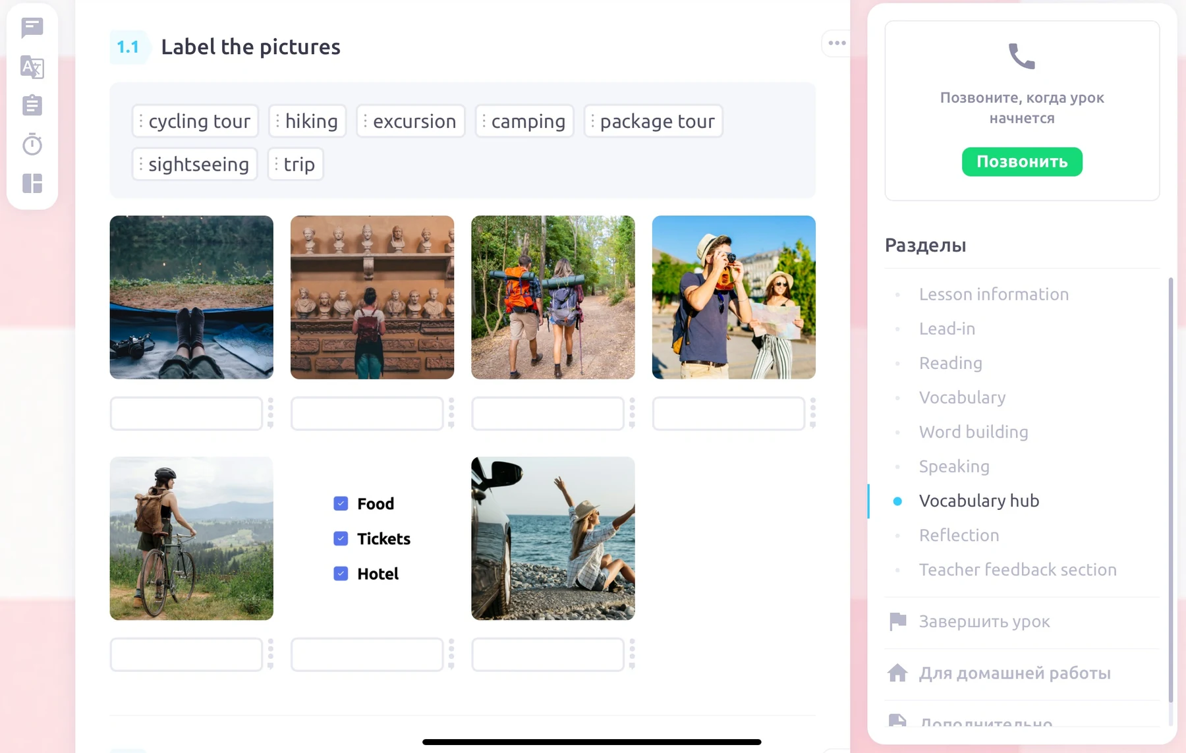Image resolution: width=1186 pixels, height=753 pixels.
Task: Click the answer box under the hikers photo
Action: 548,413
